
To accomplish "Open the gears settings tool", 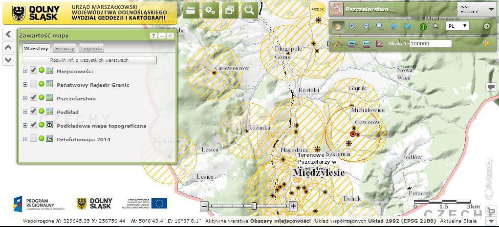I will [x=210, y=10].
